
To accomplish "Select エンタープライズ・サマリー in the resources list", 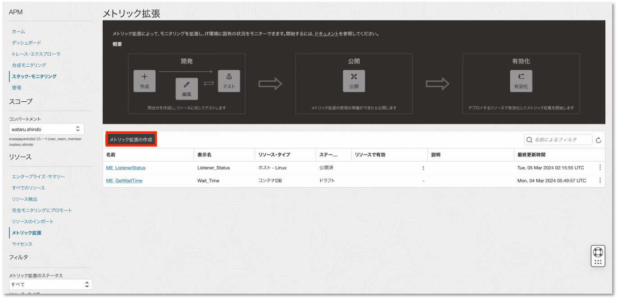I will (38, 177).
